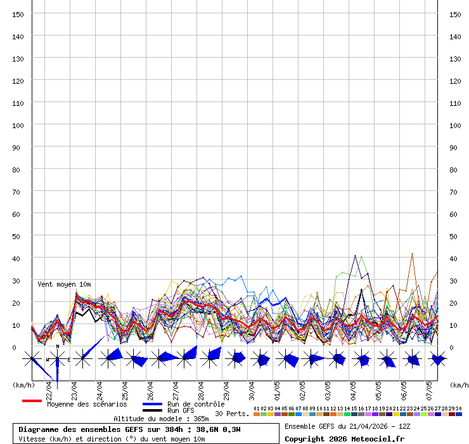Select the last wind rose after 07/05
The width and height of the screenshot is (469, 444).
[437, 359]
